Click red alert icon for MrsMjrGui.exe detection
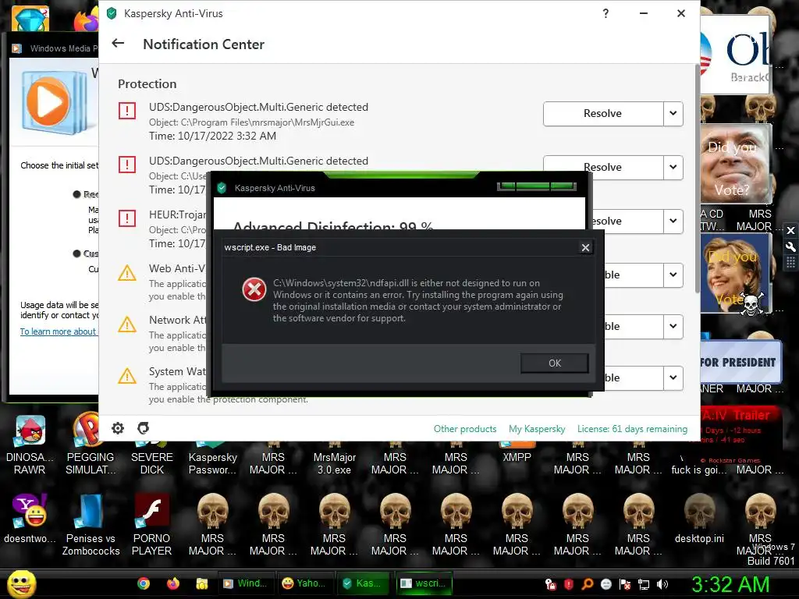 (127, 111)
